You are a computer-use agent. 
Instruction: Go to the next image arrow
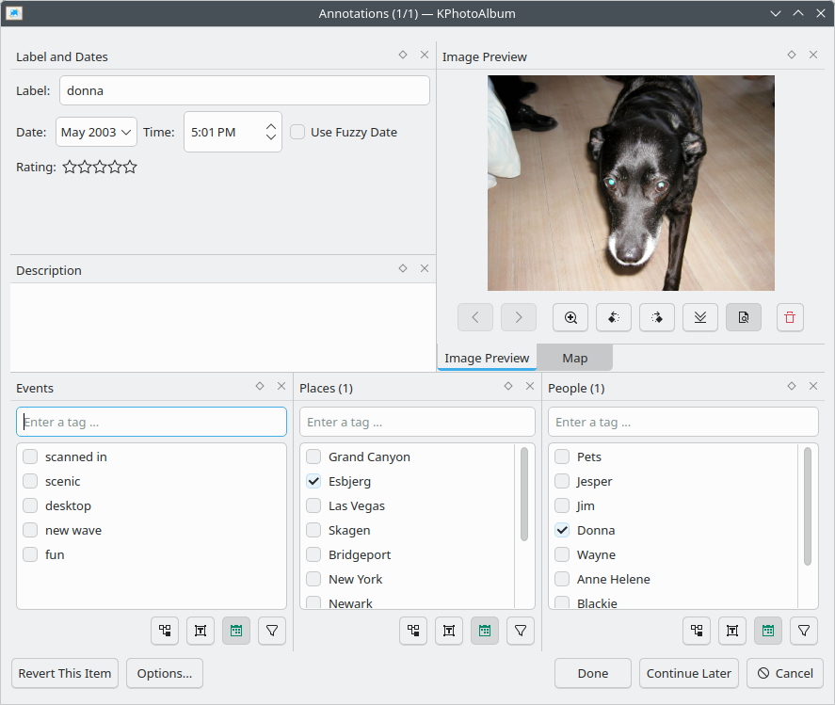click(x=518, y=317)
